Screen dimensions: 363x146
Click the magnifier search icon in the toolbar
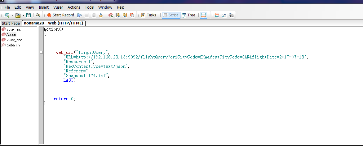(x=38, y=15)
